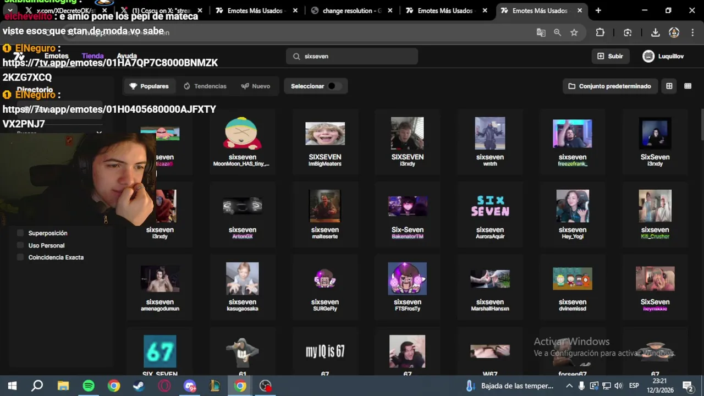Click the browser zoom magnifier icon
This screenshot has height=396, width=704.
tap(558, 32)
